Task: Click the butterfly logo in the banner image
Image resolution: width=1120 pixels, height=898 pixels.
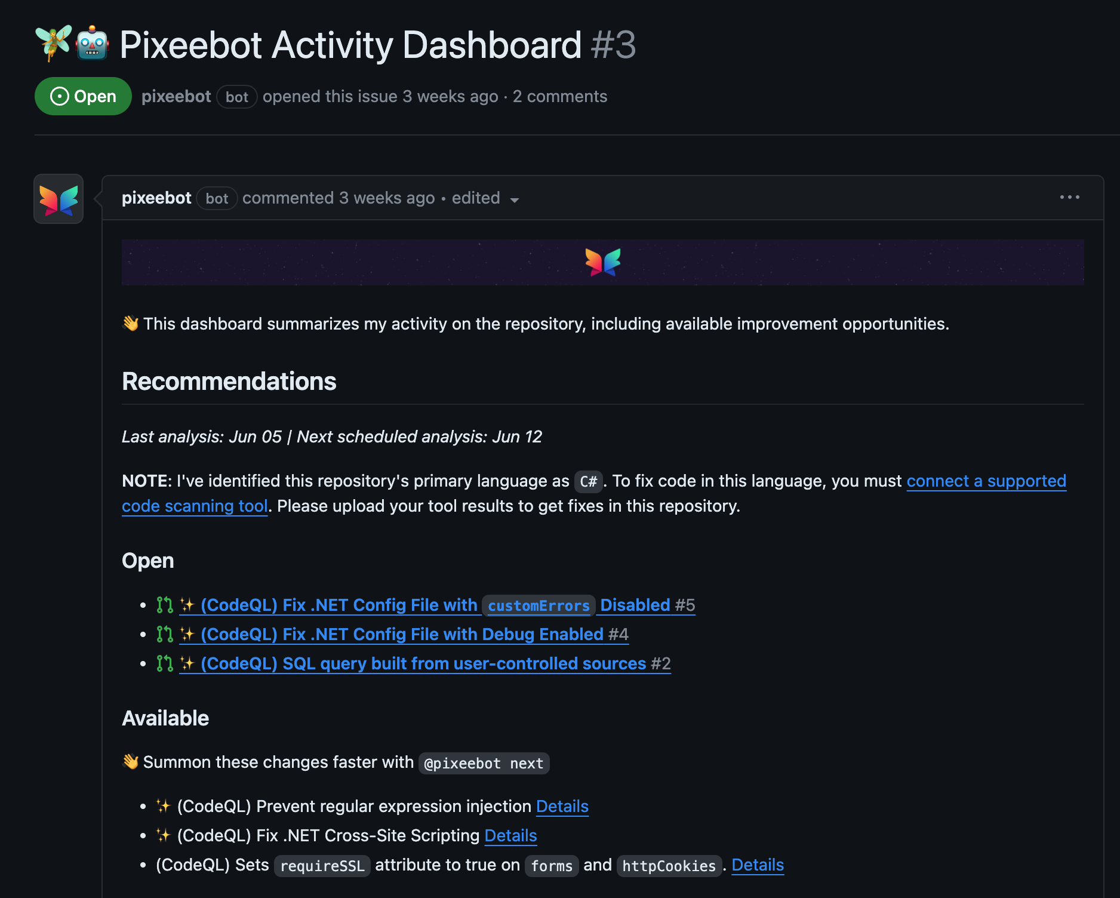Action: tap(603, 262)
